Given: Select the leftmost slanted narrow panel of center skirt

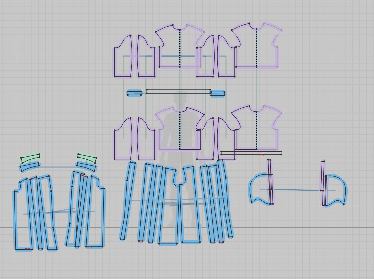Looking at the screenshot, I should pyautogui.click(x=127, y=201).
